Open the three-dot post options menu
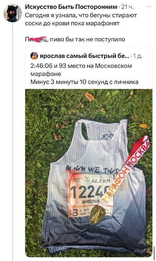The height and width of the screenshot is (261, 156). (x=149, y=7)
